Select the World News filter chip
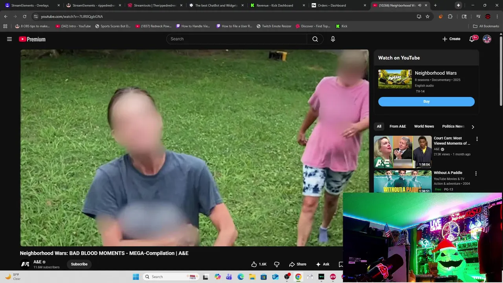Screen dimensions: 503x283 click(x=424, y=127)
